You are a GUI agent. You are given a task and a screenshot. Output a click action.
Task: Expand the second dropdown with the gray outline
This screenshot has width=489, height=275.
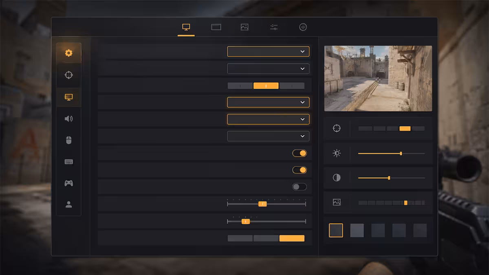point(268,69)
